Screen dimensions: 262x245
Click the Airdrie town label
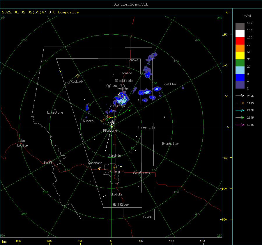tap(115, 156)
